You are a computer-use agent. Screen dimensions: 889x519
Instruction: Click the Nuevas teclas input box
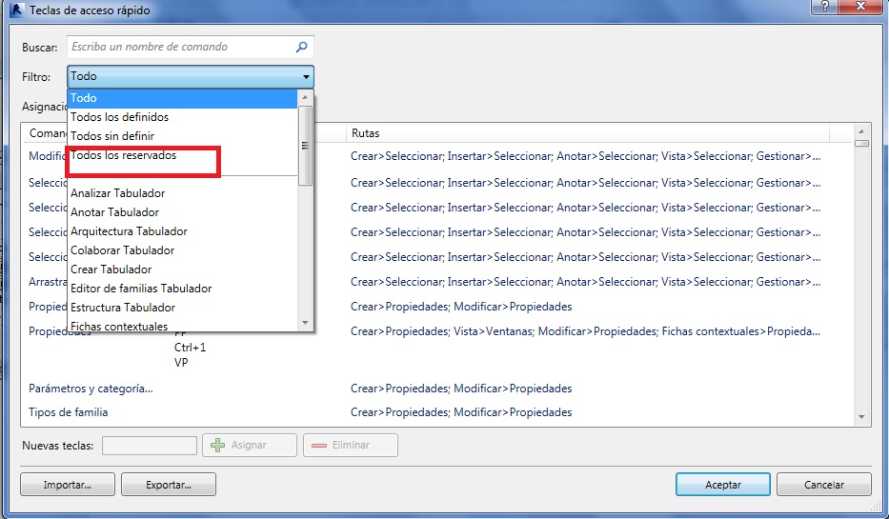point(149,446)
